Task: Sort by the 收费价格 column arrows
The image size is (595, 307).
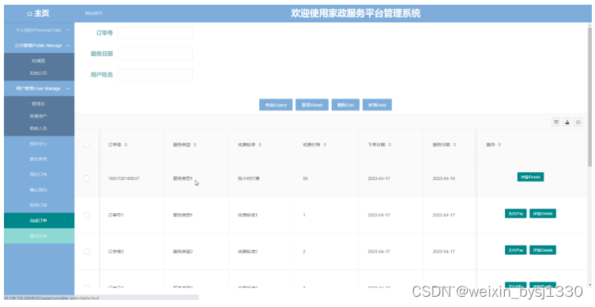Action: pyautogui.click(x=325, y=144)
